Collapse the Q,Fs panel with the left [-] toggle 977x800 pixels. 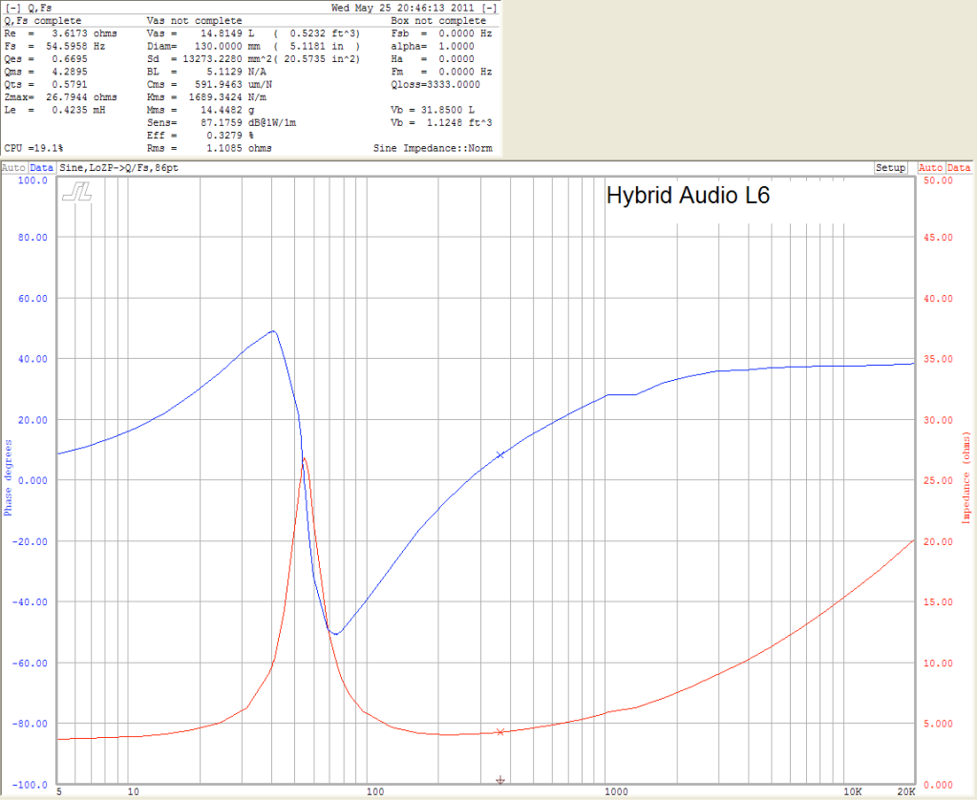(12, 8)
